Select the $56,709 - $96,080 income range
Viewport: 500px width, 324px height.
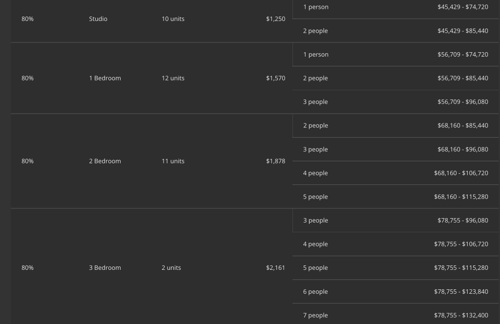(x=462, y=102)
